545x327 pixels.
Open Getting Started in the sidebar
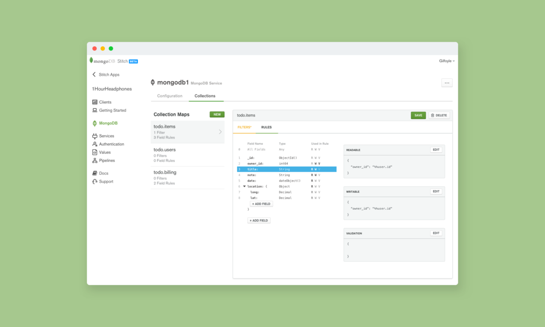pos(109,110)
